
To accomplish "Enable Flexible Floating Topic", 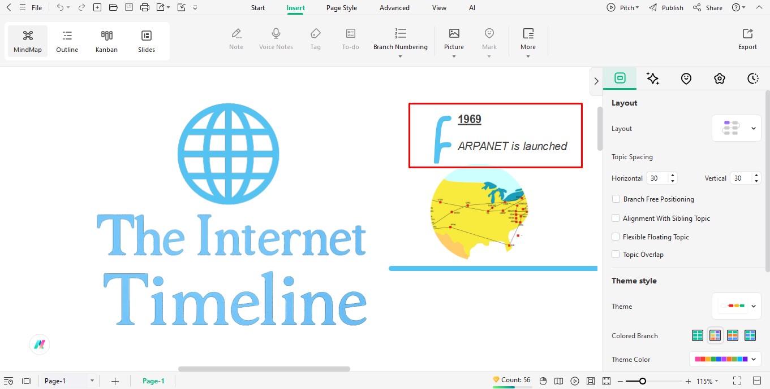I will pos(616,237).
